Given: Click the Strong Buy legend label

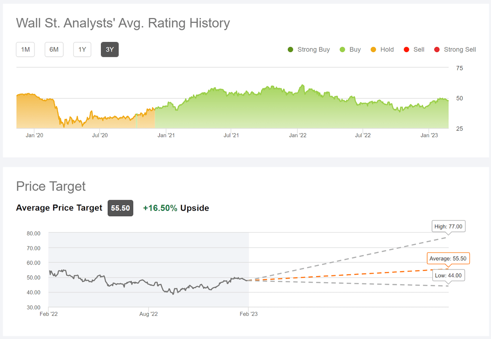Looking at the screenshot, I should point(314,49).
